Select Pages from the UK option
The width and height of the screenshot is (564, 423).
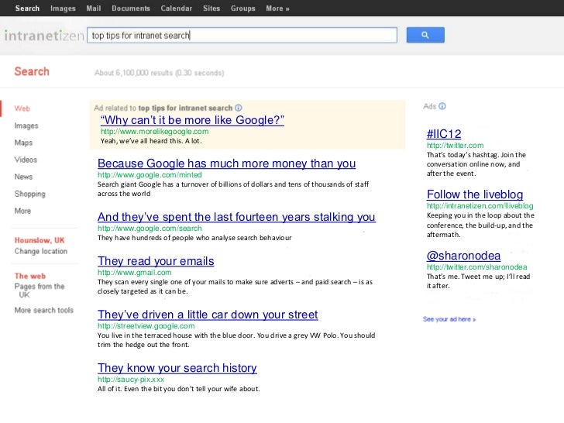pos(40,291)
